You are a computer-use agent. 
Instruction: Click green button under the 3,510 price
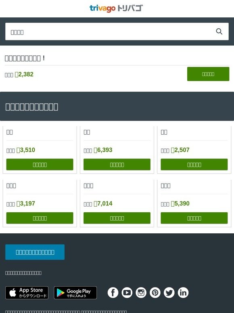point(40,165)
